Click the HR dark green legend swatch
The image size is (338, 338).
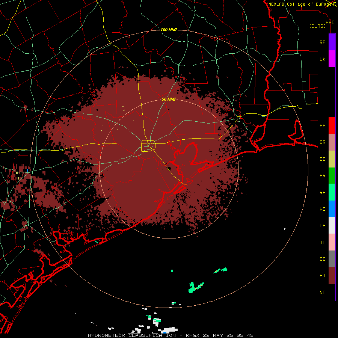pos(332,176)
